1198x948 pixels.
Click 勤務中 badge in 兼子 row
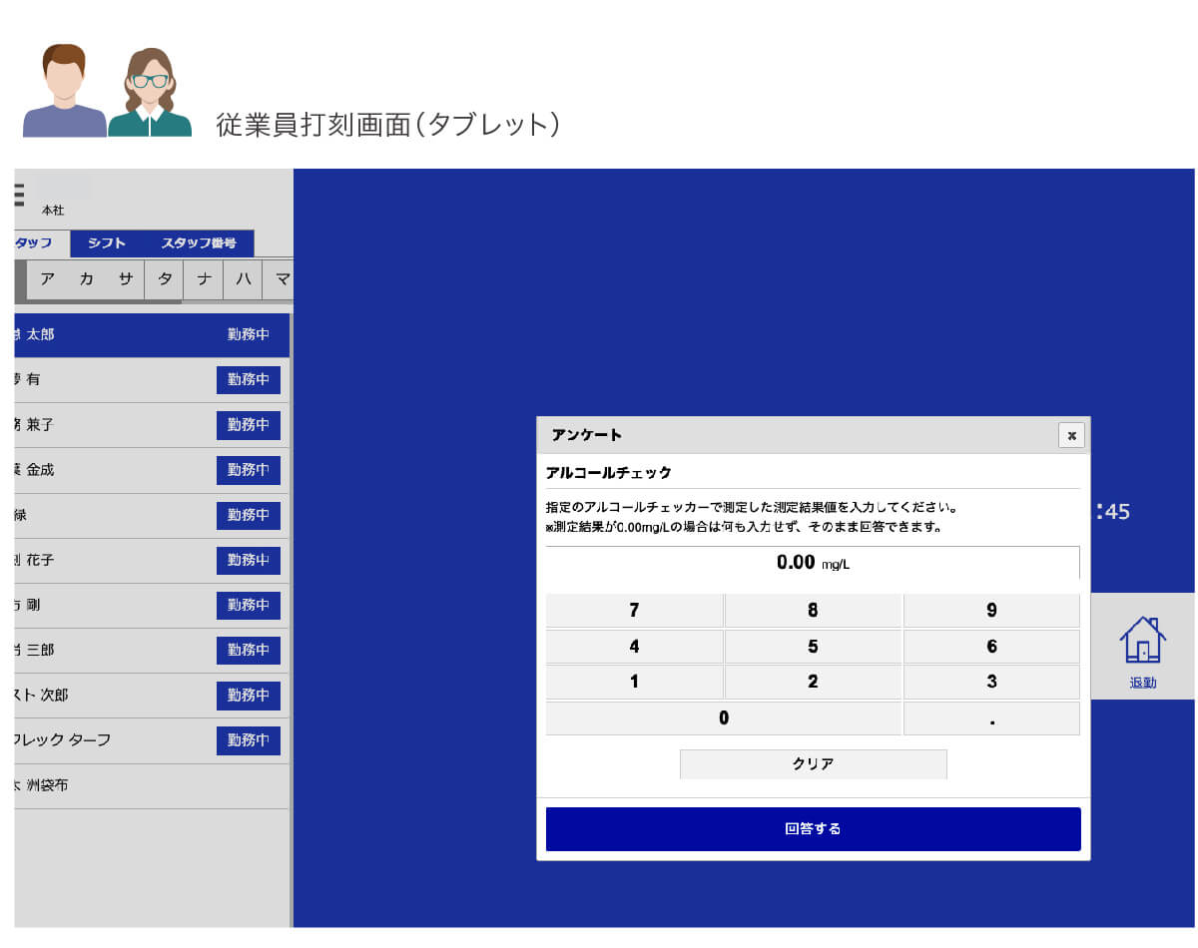pos(249,425)
